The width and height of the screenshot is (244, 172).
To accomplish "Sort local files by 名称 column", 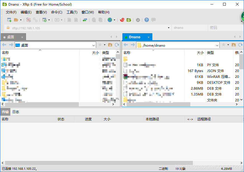I will [40, 53].
